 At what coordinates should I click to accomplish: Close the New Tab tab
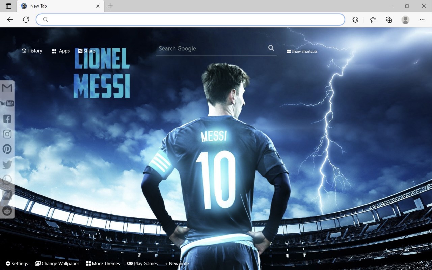98,6
